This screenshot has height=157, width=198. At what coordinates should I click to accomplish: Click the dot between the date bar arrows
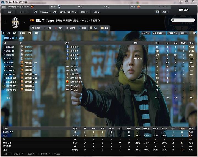pyautogui.click(x=163, y=7)
